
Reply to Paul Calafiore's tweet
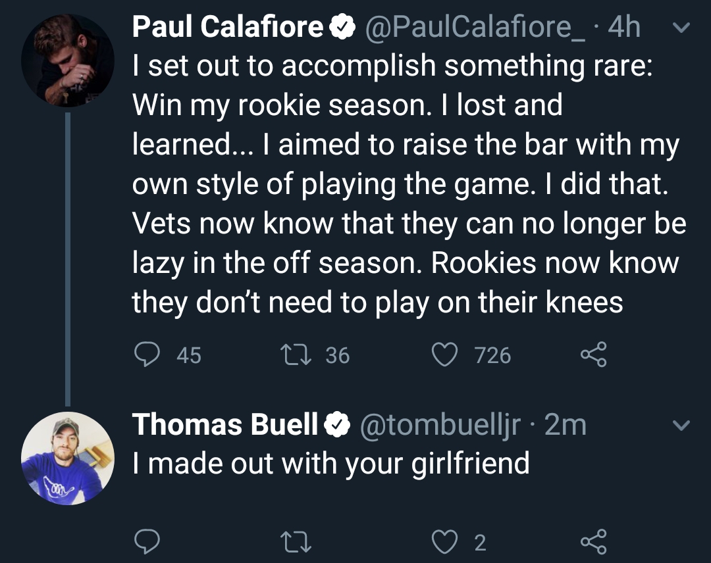pyautogui.click(x=147, y=355)
